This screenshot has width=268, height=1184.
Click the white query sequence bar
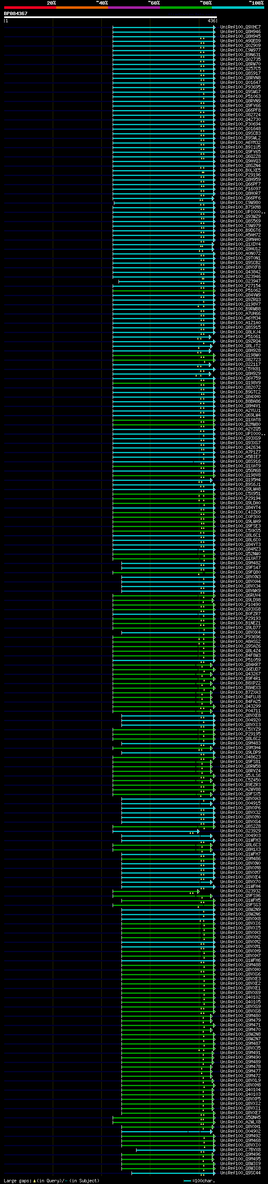pyautogui.click(x=111, y=17)
